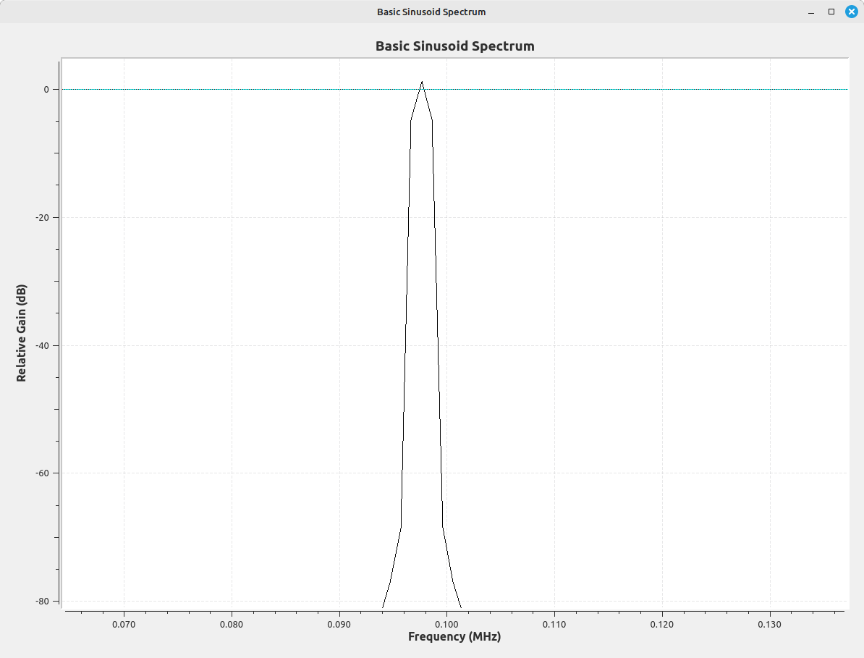Click the peak of the sinusoid spectrum
Screen dimensions: 864x658
(422, 83)
